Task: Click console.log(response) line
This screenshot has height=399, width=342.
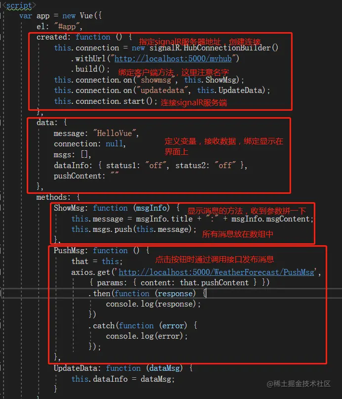Action: tap(153, 304)
